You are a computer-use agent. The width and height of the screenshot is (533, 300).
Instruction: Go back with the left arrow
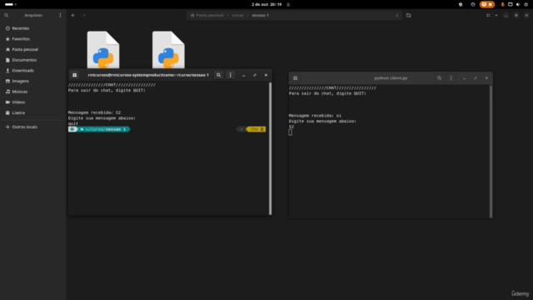coord(73,15)
